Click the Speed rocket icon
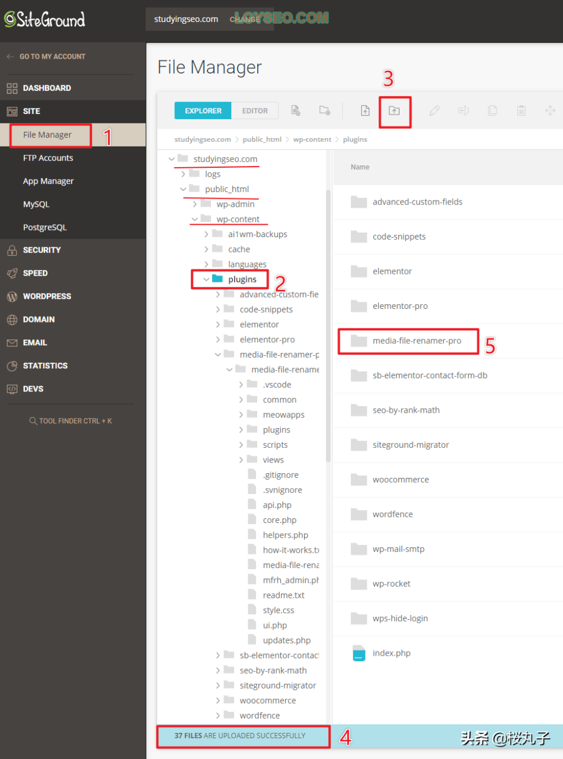The width and height of the screenshot is (563, 759). click(x=12, y=273)
